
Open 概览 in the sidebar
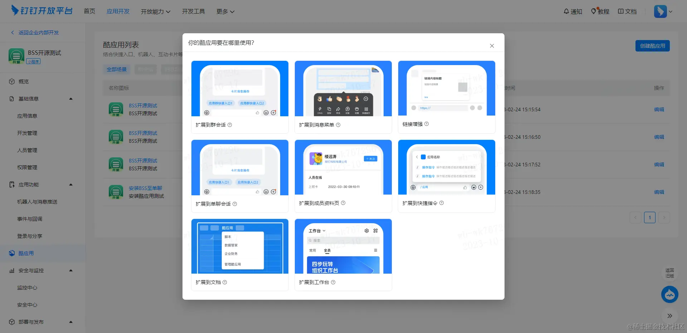pyautogui.click(x=24, y=82)
